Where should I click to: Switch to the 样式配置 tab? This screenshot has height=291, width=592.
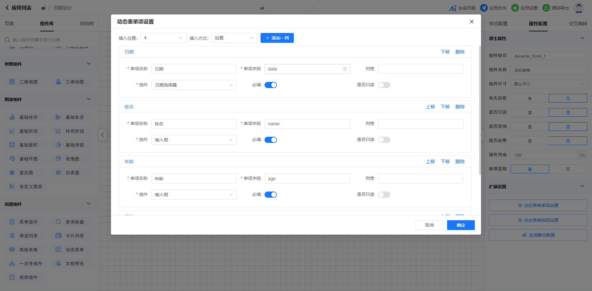pos(498,24)
